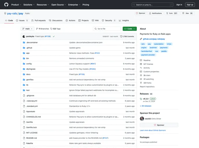Click the file icon next to .gitignore

click(24, 96)
